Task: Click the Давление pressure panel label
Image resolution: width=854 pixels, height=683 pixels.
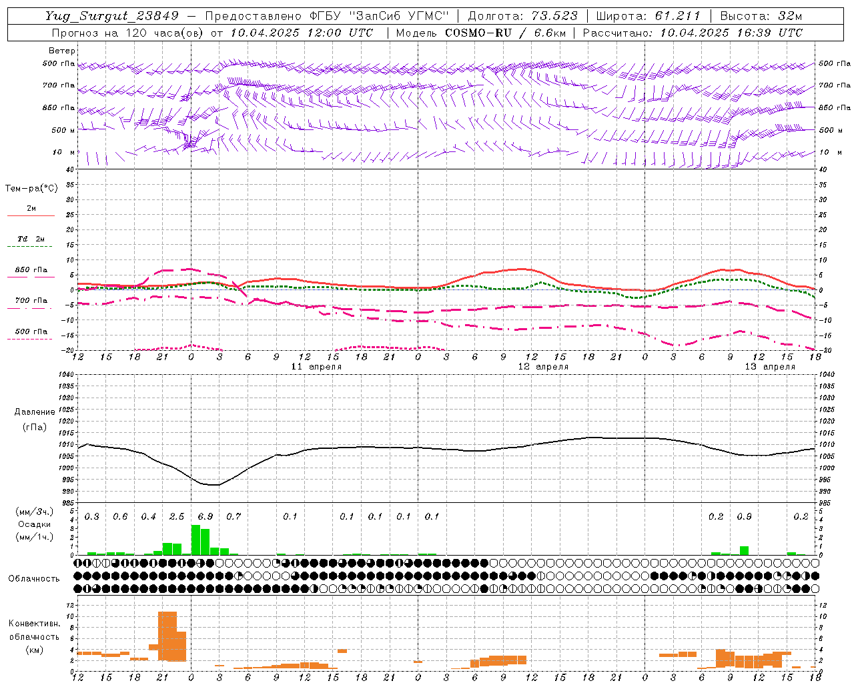Action: point(35,412)
